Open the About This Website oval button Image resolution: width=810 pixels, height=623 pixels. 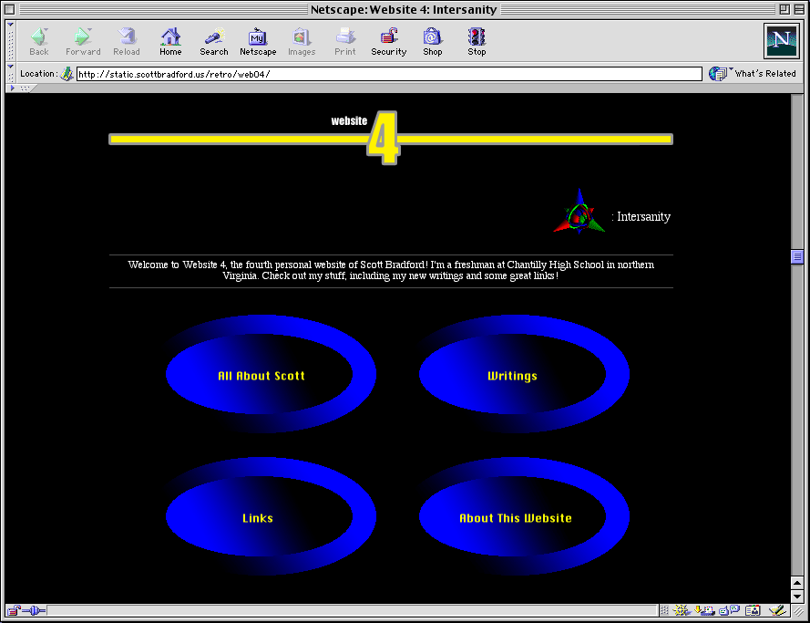point(515,518)
